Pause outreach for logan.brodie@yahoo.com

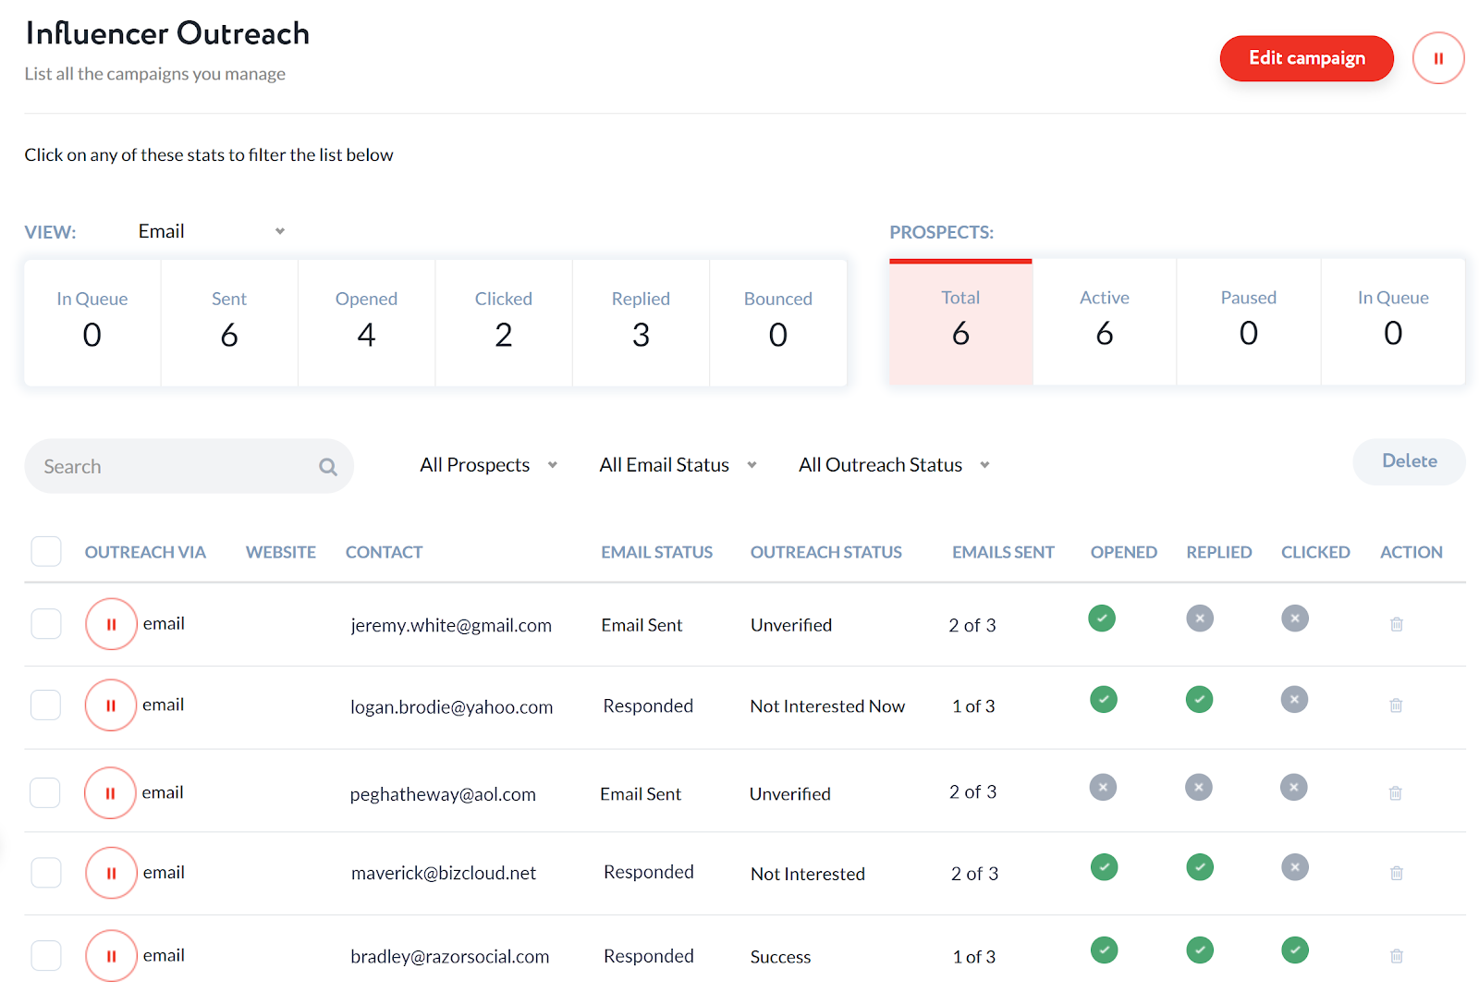pyautogui.click(x=111, y=705)
